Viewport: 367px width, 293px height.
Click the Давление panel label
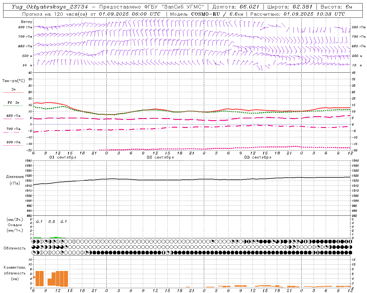(15, 177)
